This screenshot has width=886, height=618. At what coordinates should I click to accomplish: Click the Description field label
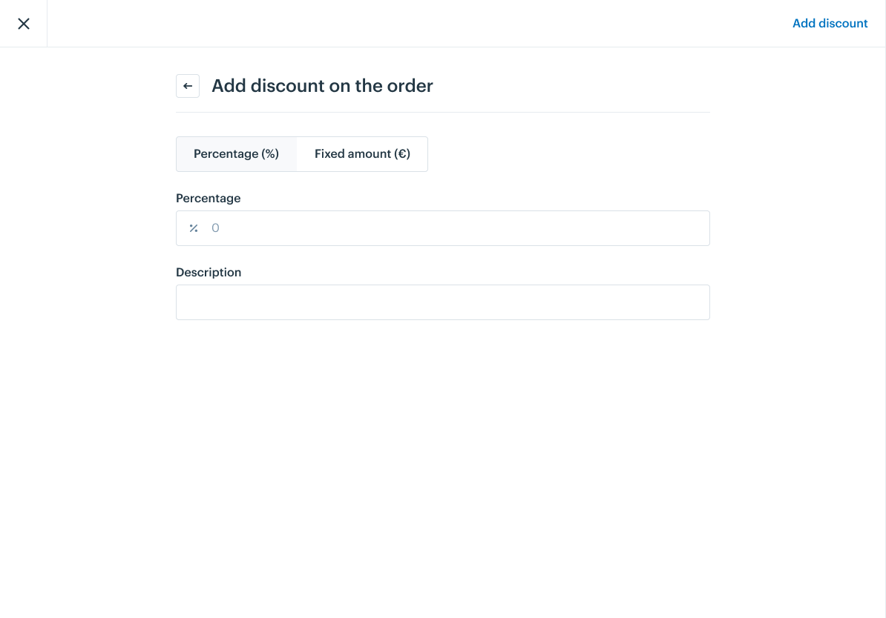209,272
